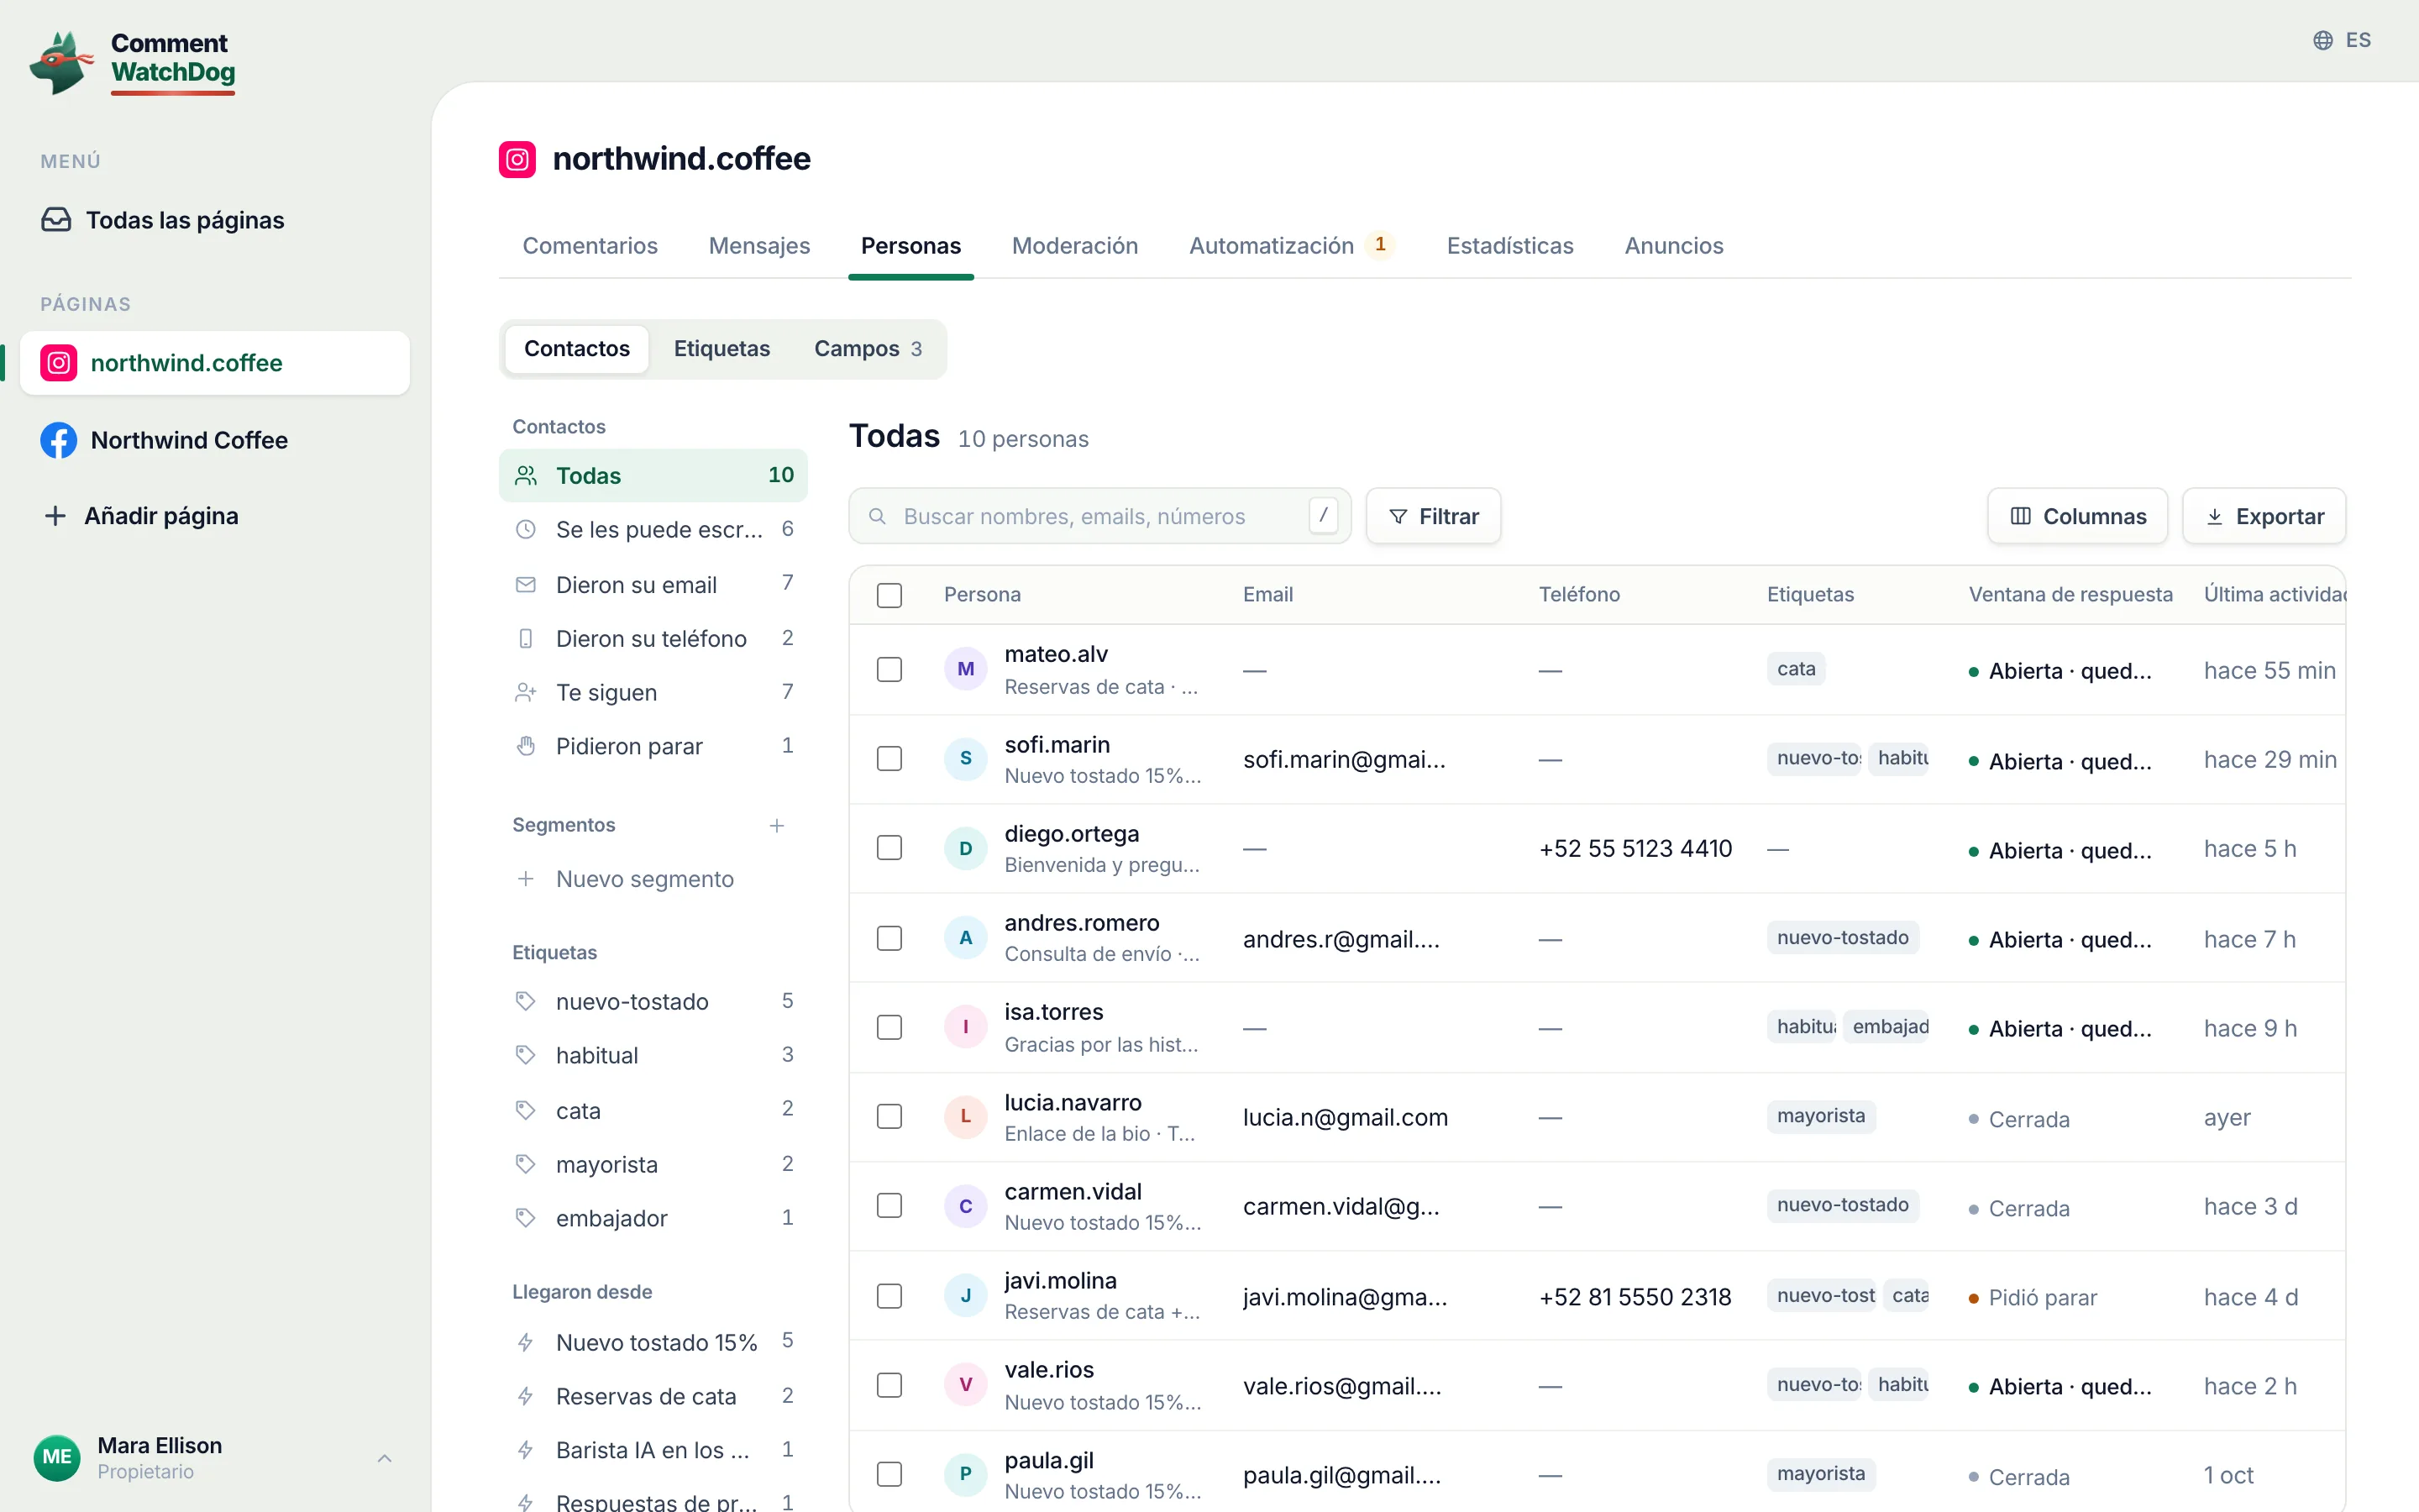Click the lightning icon for Reservas de cata
Screen dimensions: 2419x1512
pyautogui.click(x=526, y=1396)
